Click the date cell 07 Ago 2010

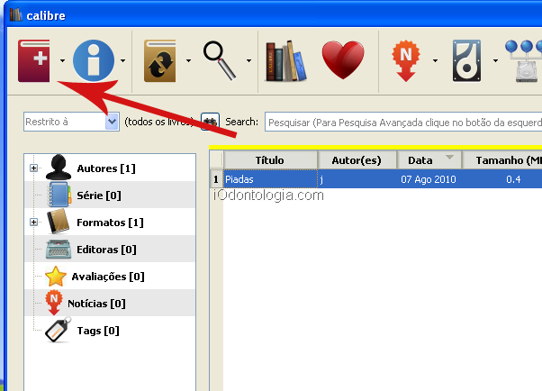click(429, 179)
